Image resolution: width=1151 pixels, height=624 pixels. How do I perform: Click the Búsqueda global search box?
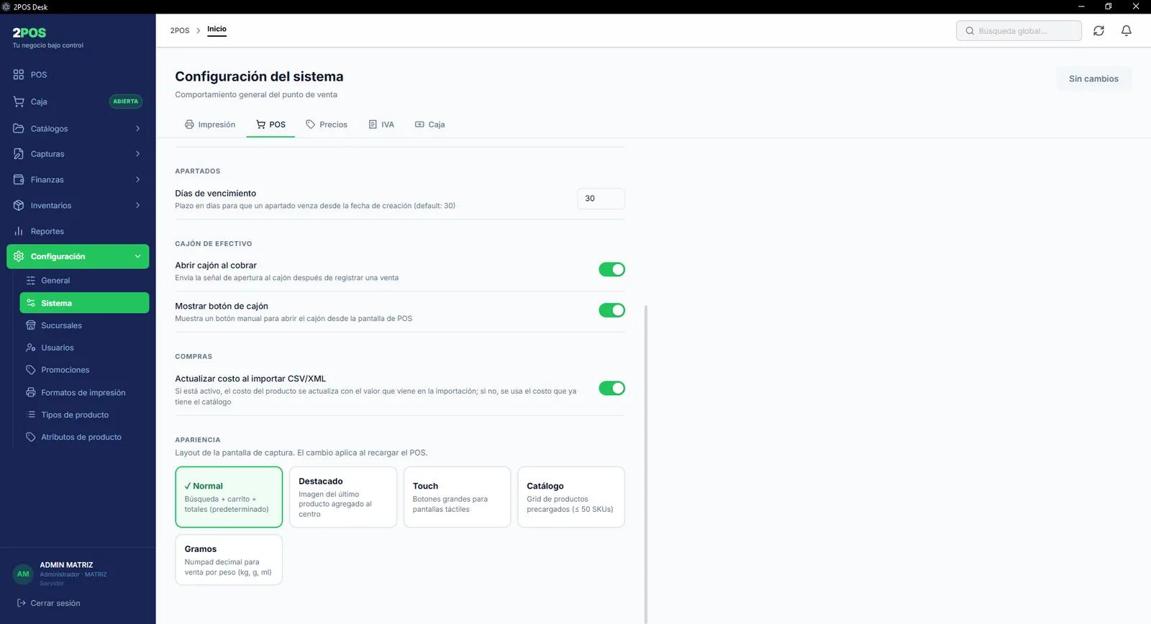(x=1019, y=31)
